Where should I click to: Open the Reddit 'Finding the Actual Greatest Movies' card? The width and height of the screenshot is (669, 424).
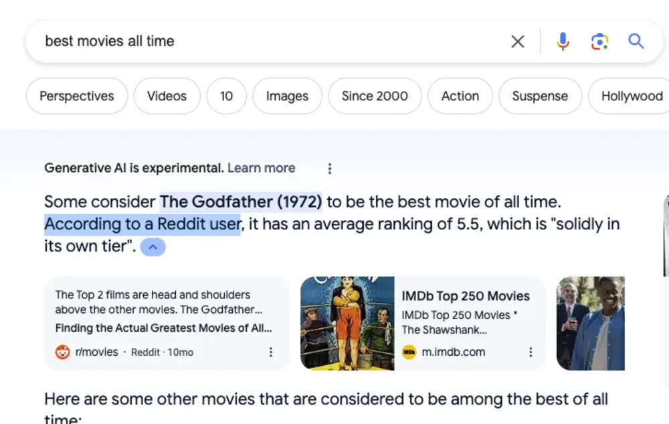[167, 323]
